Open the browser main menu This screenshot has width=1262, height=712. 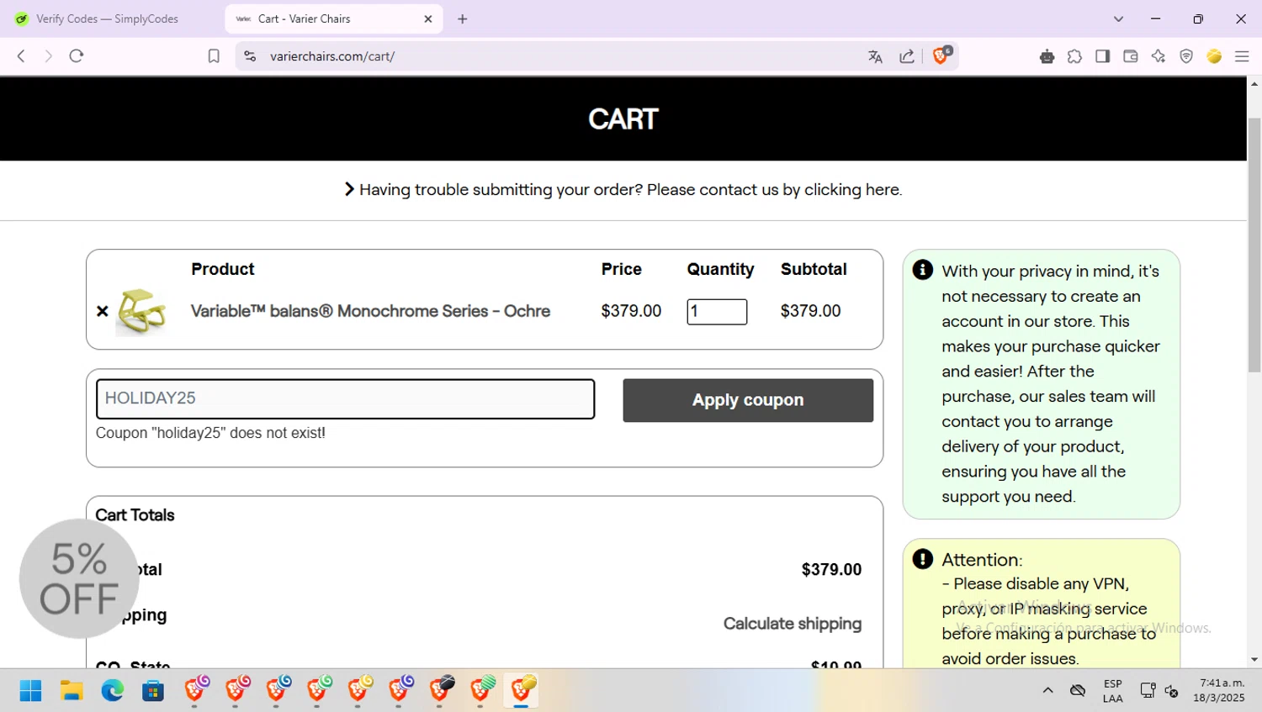tap(1242, 56)
